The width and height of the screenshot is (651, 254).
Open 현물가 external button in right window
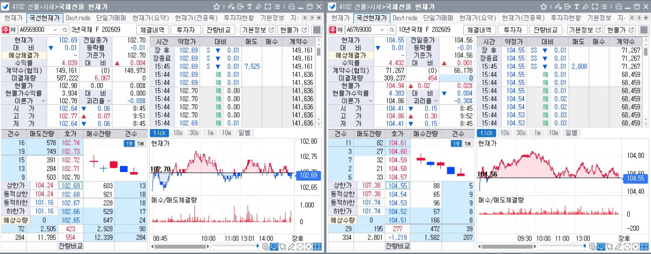620,30
